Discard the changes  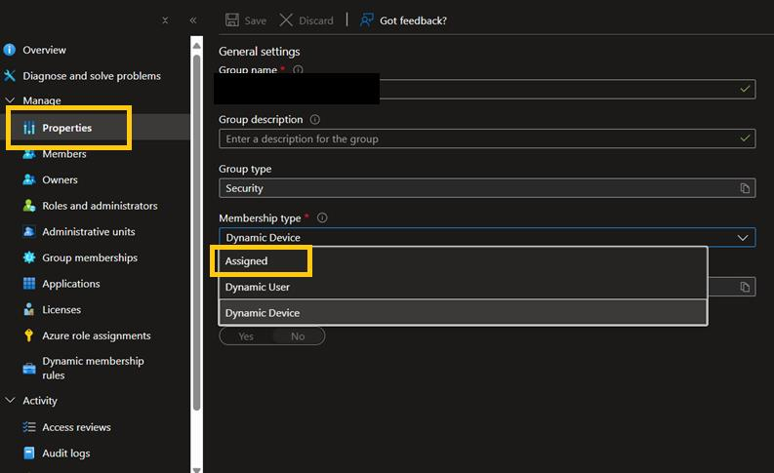306,20
